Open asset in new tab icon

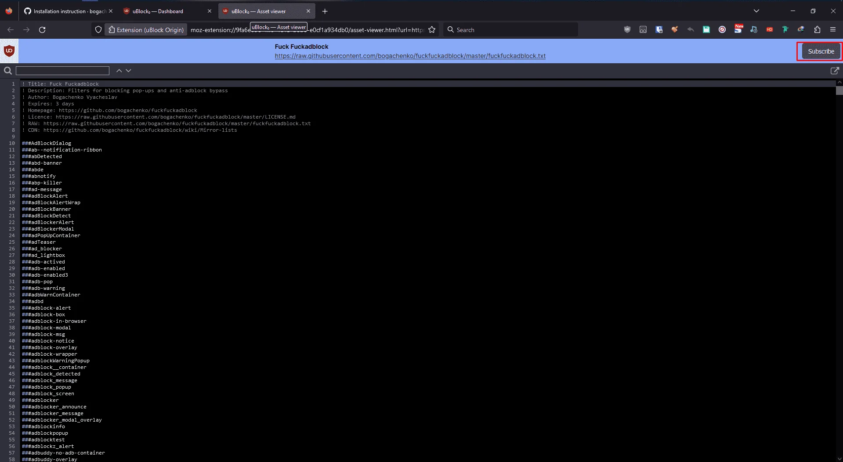coord(835,70)
